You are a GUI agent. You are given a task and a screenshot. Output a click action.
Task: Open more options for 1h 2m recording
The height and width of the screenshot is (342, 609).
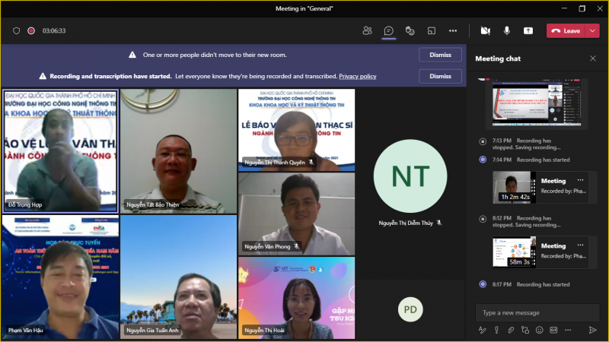coord(580,180)
